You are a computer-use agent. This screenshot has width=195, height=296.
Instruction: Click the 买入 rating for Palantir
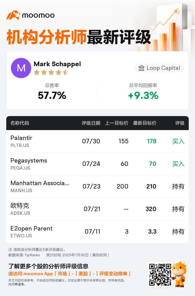click(178, 141)
